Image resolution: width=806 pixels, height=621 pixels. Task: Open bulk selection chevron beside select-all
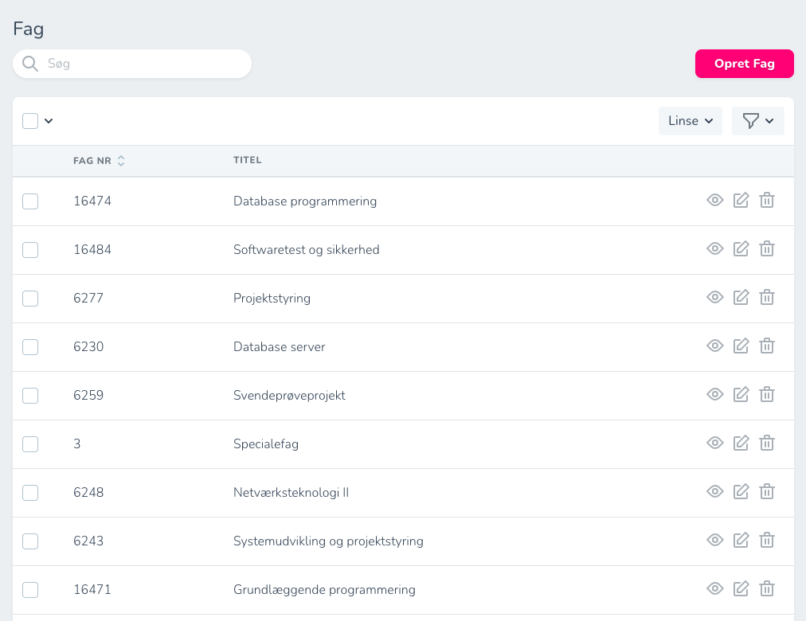pos(49,121)
